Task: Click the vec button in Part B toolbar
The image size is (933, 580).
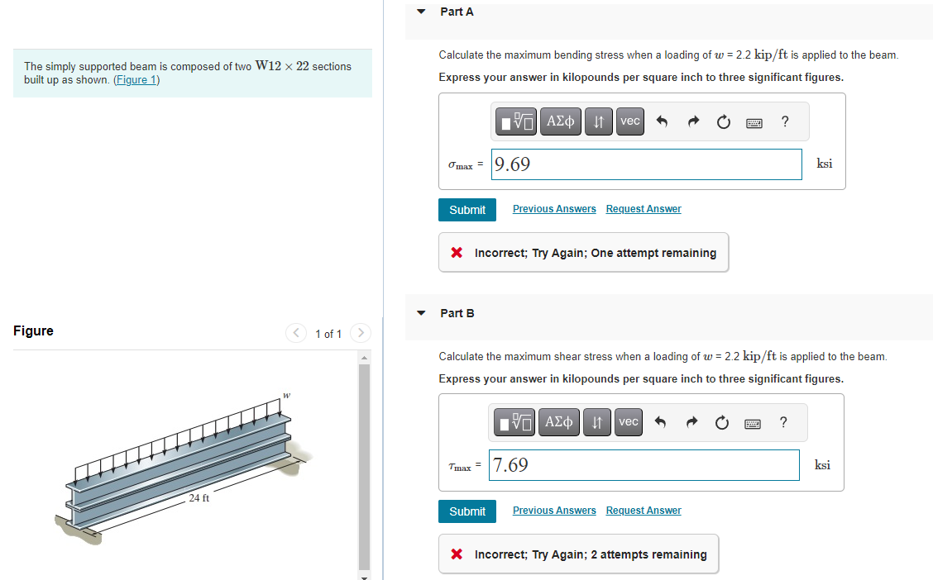Action: point(629,422)
